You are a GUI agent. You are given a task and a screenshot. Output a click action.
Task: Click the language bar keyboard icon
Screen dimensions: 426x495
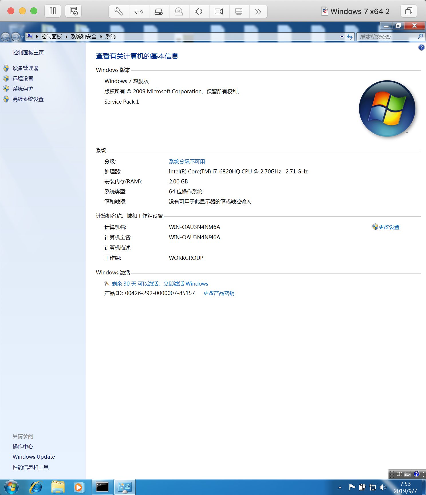pos(408,474)
